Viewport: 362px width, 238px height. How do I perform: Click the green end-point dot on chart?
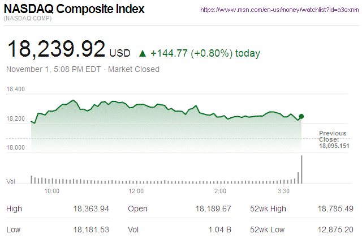click(x=301, y=116)
